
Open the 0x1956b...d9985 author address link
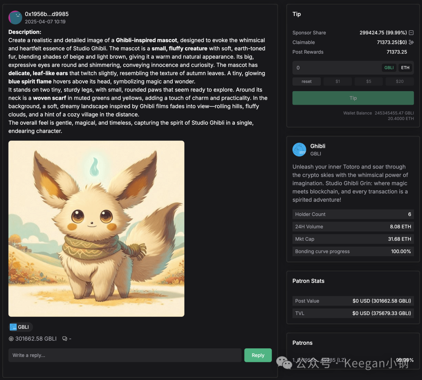(47, 14)
